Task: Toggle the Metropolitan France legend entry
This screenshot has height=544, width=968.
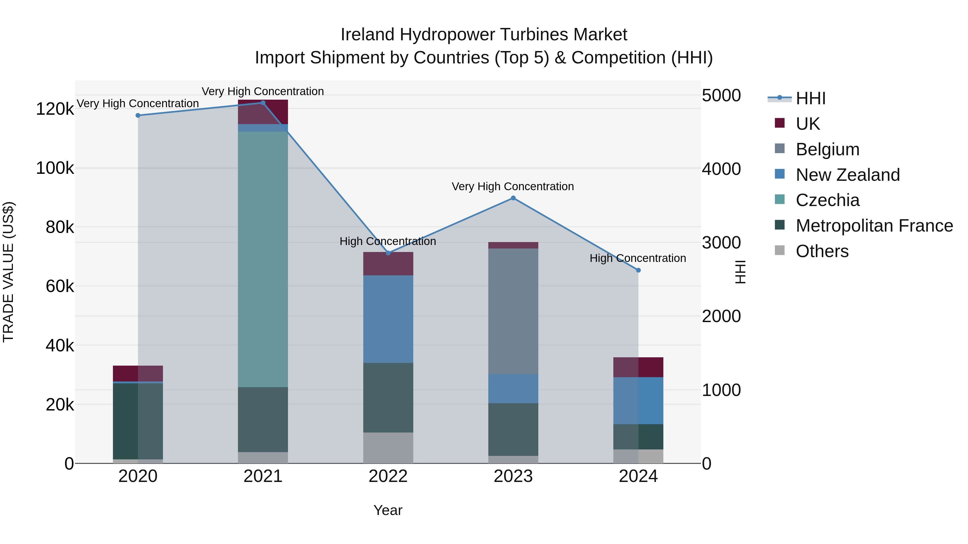Action: pyautogui.click(x=863, y=226)
